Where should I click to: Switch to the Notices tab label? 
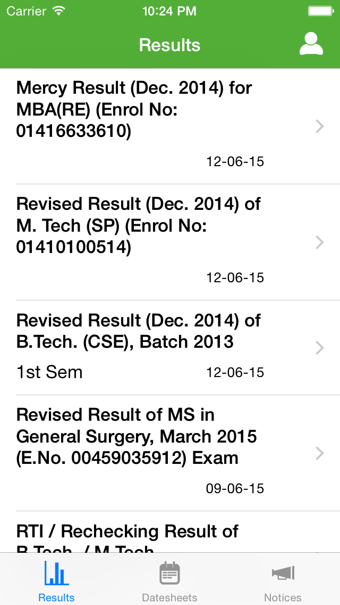(x=283, y=598)
